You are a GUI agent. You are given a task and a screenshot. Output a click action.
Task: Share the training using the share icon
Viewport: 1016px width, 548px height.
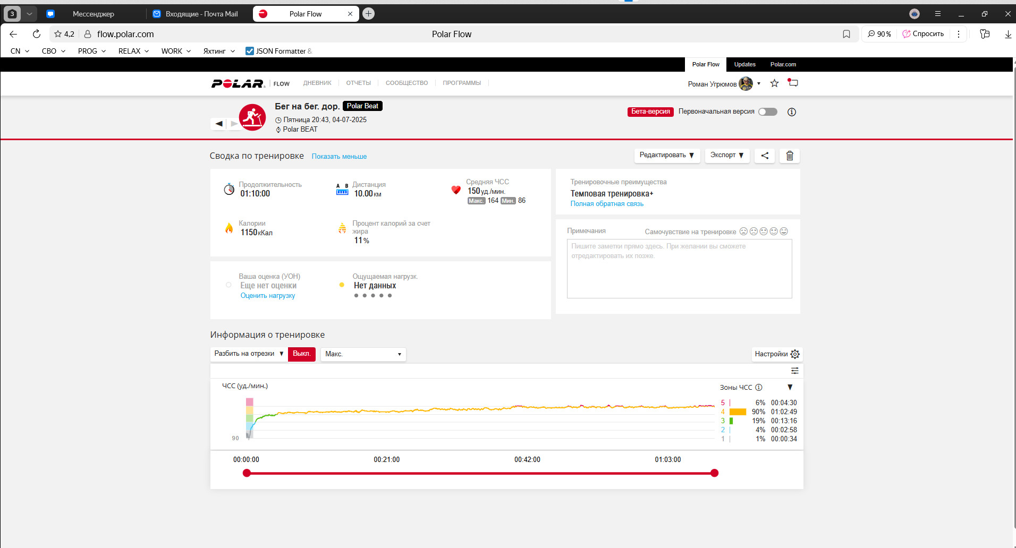pyautogui.click(x=765, y=156)
